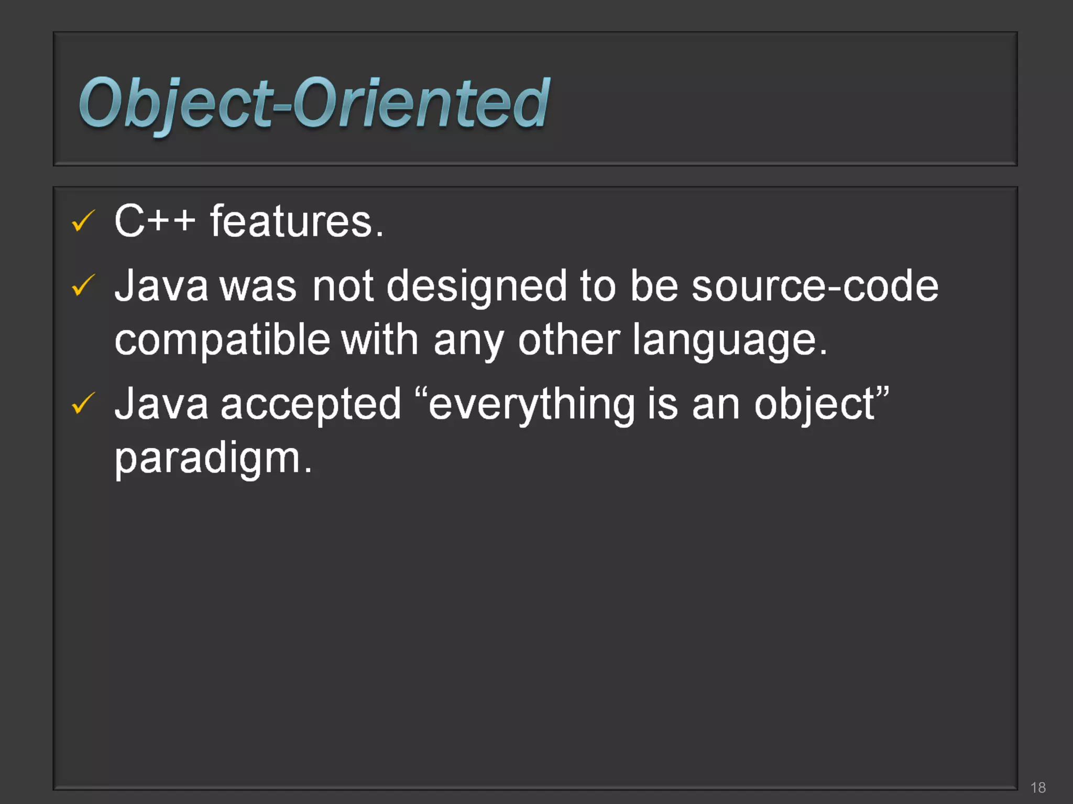Select the Object-Oriented slide title
The image size is (1073, 804).
pyautogui.click(x=314, y=104)
